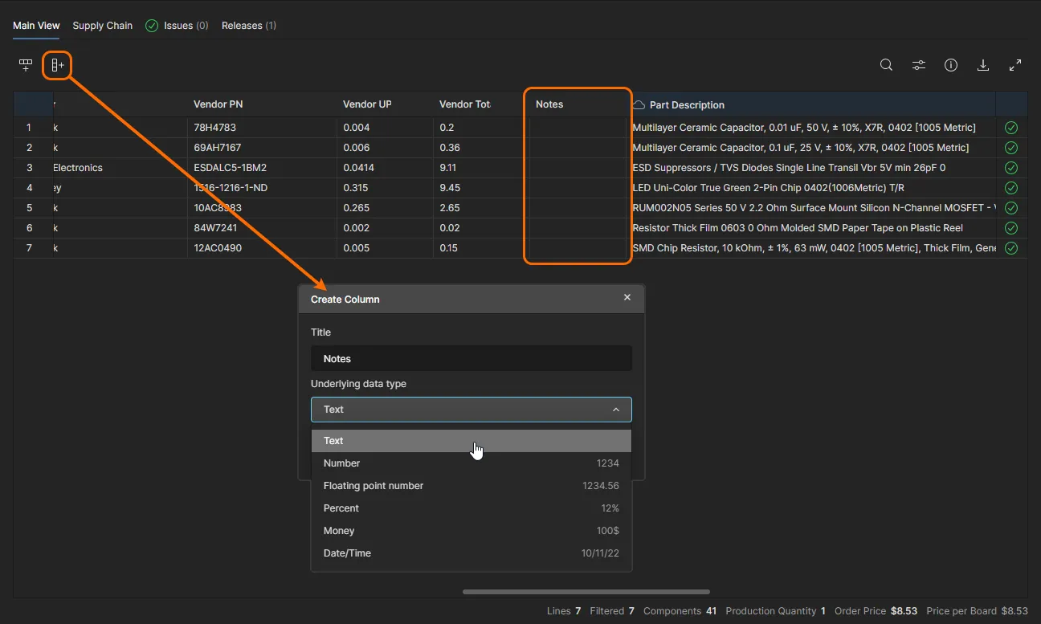1041x624 pixels.
Task: Click the add row icon in toolbar
Action: 26,65
